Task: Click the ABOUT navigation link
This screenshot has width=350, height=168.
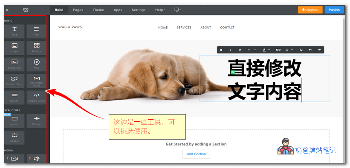Action: [x=205, y=28]
